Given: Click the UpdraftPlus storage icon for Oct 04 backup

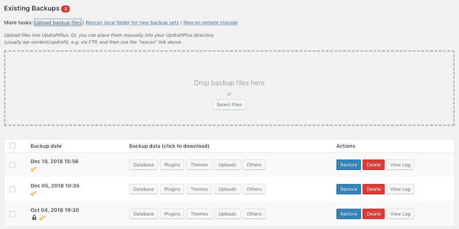Looking at the screenshot, I should coord(42,218).
